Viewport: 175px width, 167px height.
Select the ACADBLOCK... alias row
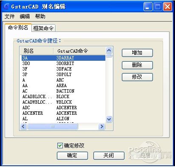[x=63, y=96]
